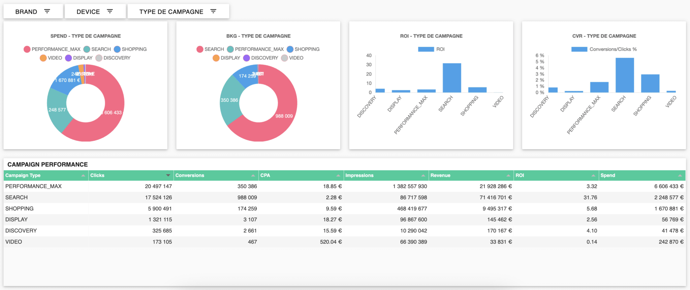This screenshot has width=690, height=290.
Task: Toggle ROI series in ROI chart legend
Action: coord(431,49)
